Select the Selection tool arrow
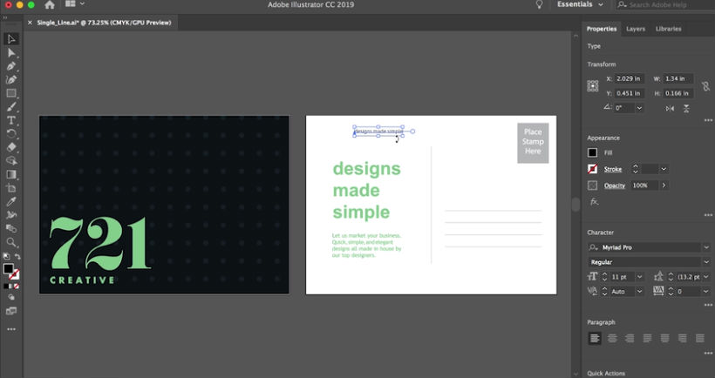The width and height of the screenshot is (715, 378). pos(11,39)
